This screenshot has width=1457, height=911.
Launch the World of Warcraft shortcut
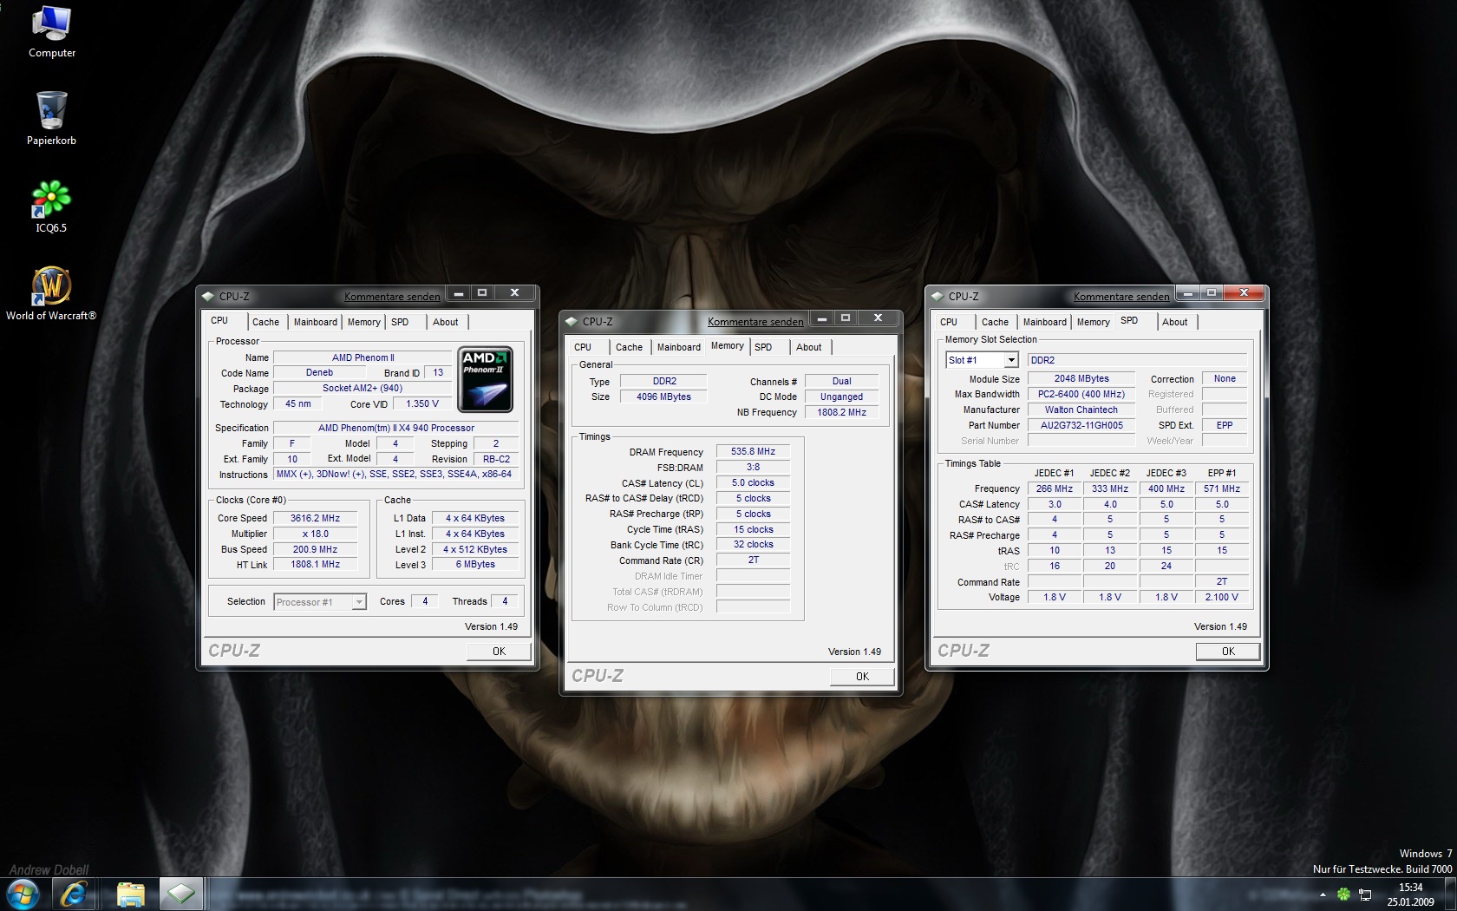click(51, 293)
